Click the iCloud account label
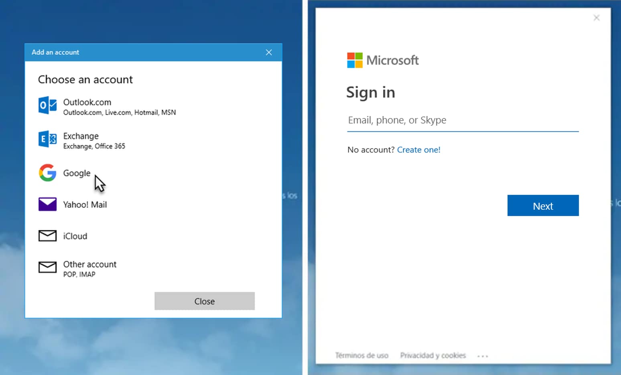Image resolution: width=621 pixels, height=375 pixels. [x=75, y=236]
